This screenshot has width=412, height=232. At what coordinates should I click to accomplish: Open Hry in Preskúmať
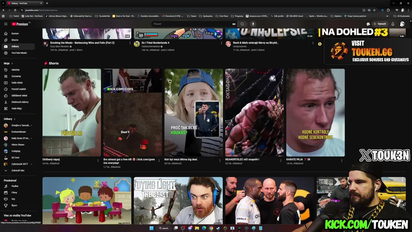coord(18,199)
